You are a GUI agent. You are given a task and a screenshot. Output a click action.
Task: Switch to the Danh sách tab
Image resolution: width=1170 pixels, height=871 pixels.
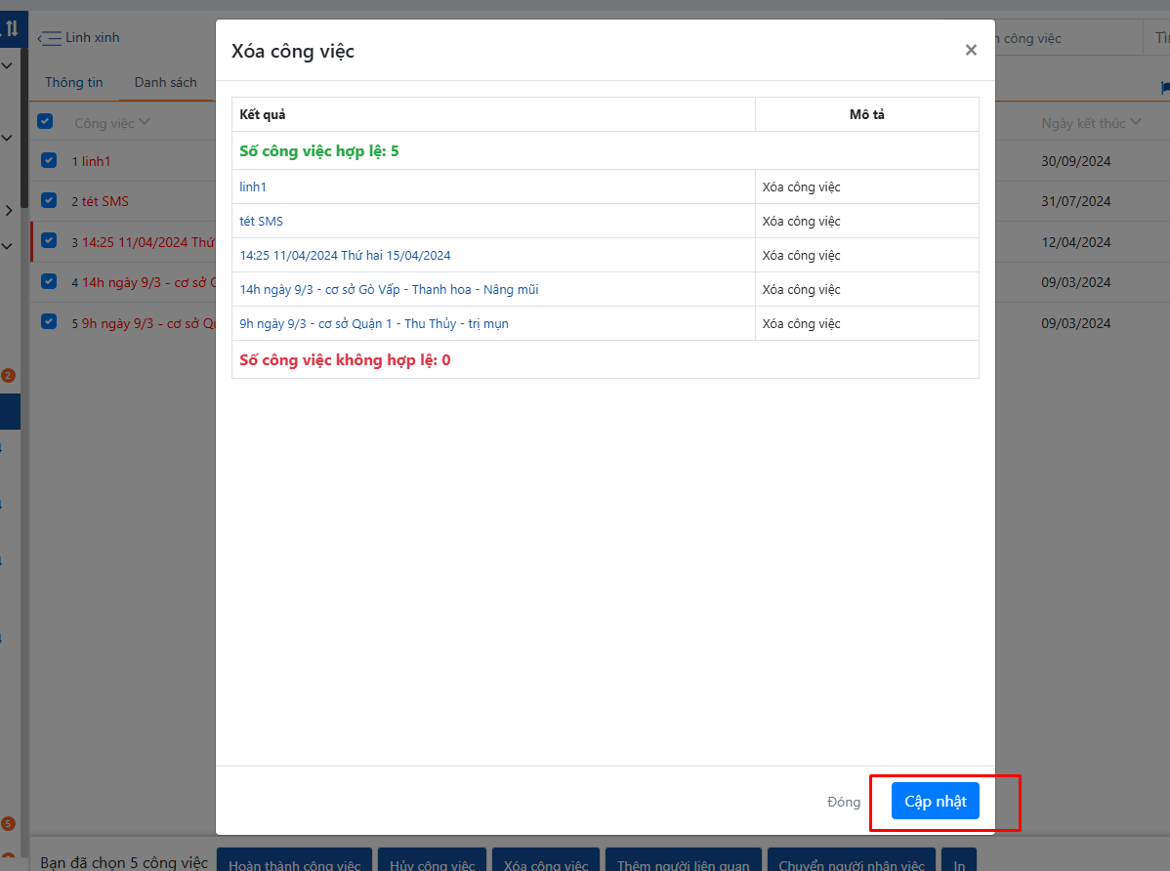click(166, 82)
